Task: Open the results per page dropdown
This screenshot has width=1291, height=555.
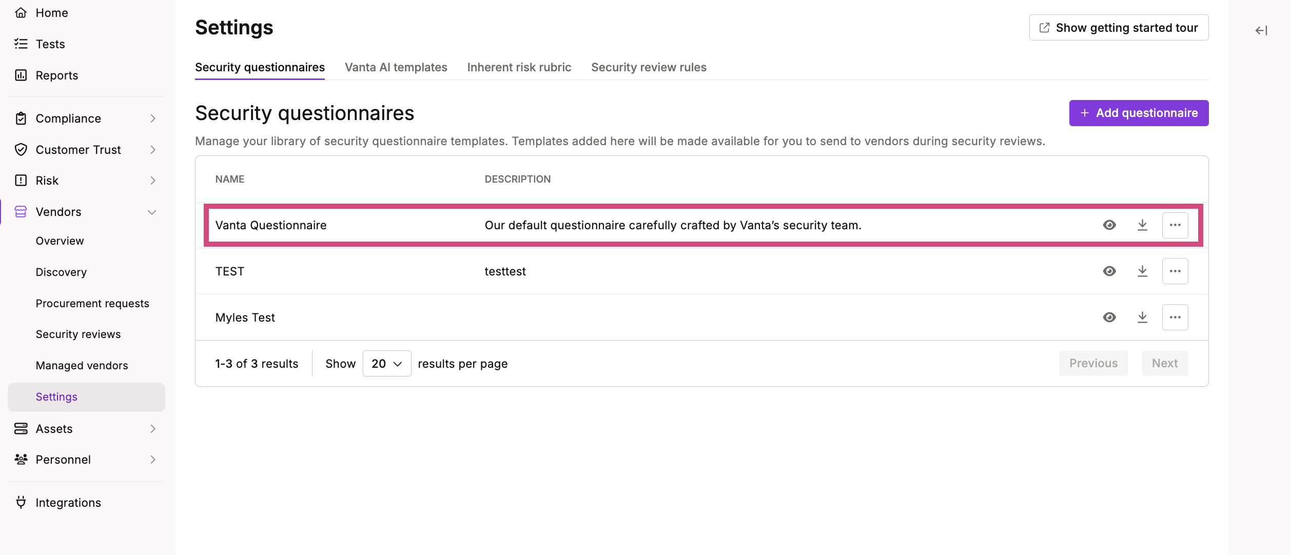Action: [387, 364]
